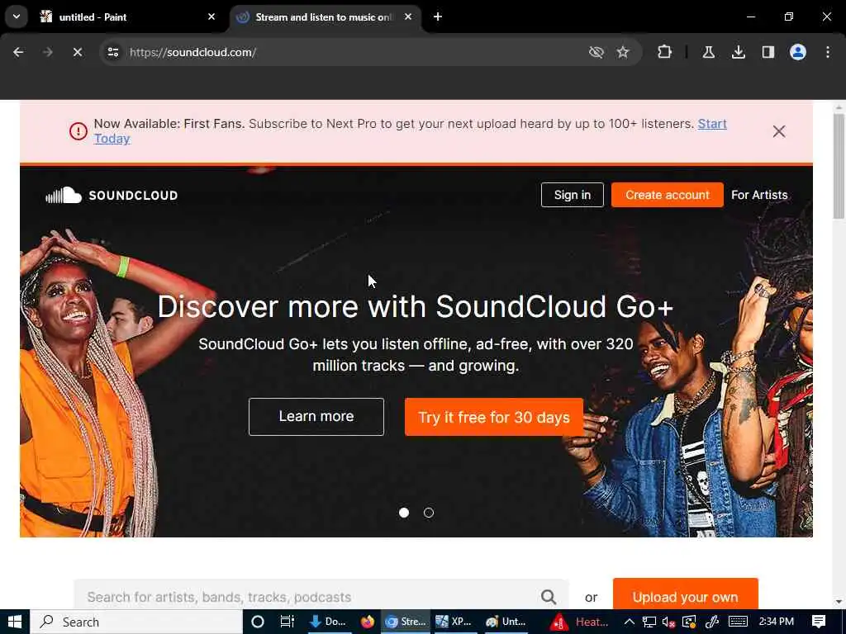Select the first carousel slide dot
The width and height of the screenshot is (846, 634).
403,513
